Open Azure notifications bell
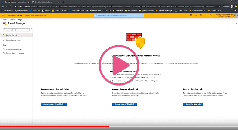Image resolution: width=238 pixels, height=130 pixels. (x=196, y=15)
